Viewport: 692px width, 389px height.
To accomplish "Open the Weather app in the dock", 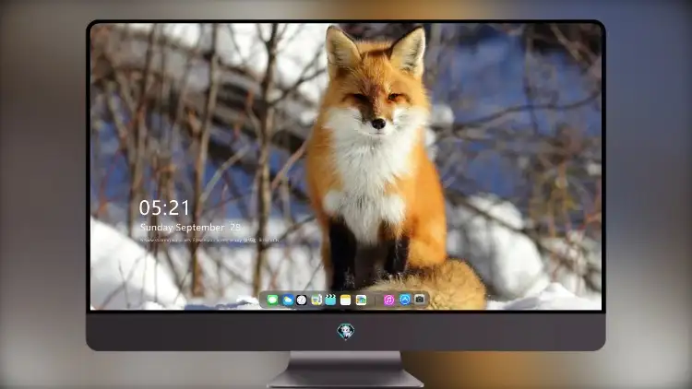I will tap(287, 301).
